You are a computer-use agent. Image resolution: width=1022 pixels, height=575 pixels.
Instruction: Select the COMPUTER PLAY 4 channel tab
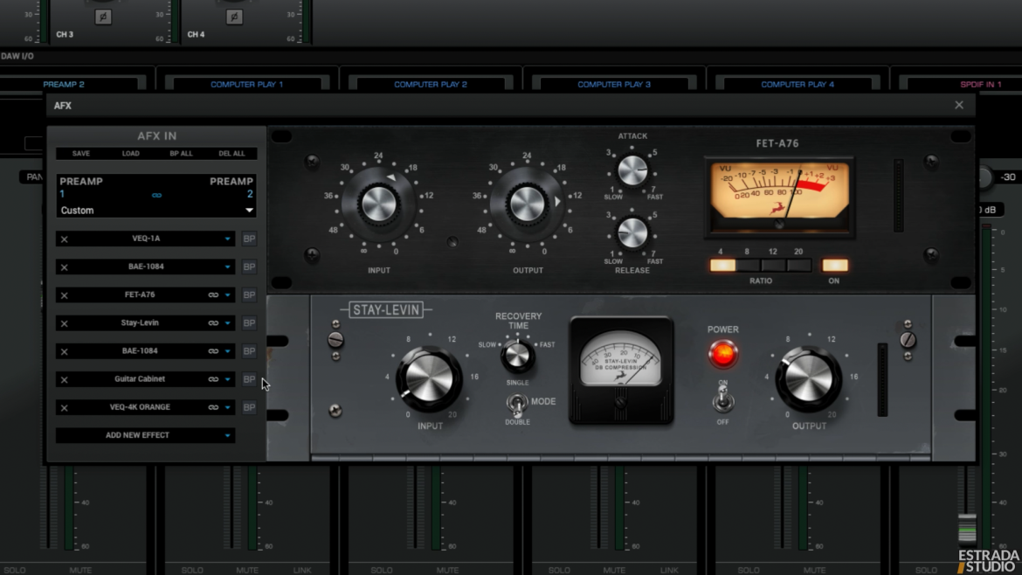click(798, 84)
